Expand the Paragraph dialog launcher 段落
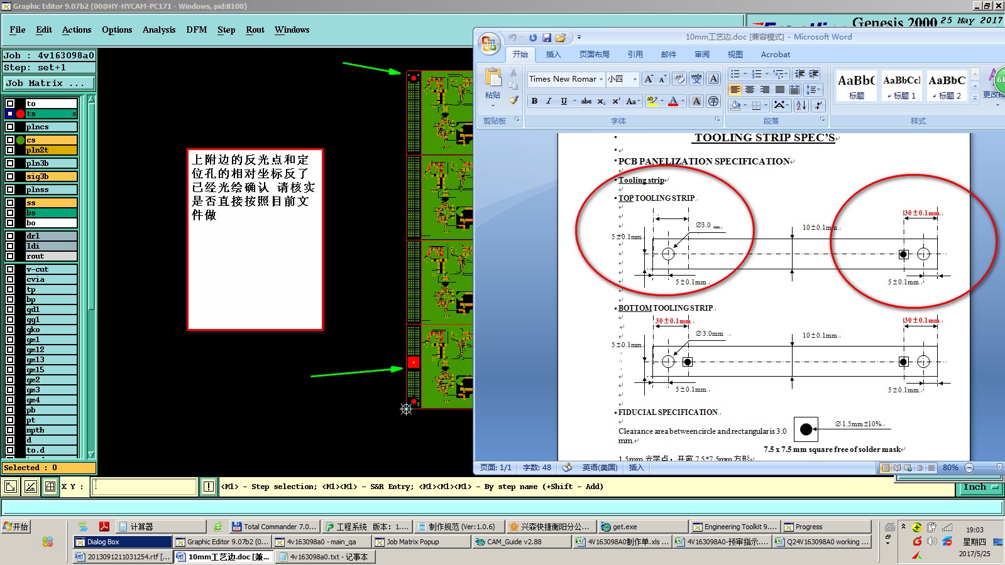1005x565 pixels. point(822,119)
